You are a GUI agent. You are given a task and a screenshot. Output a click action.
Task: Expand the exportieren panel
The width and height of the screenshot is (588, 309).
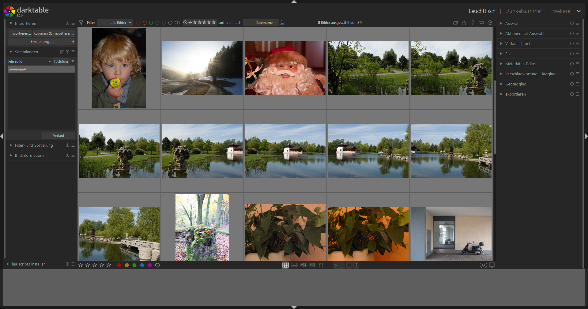click(516, 94)
